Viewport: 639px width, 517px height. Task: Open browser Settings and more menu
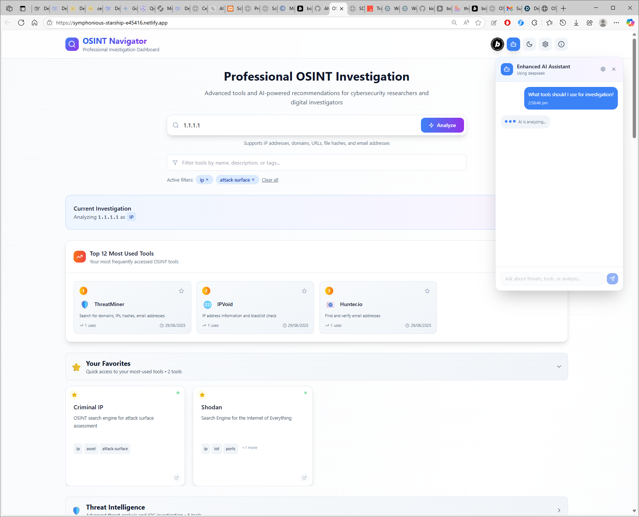[616, 23]
